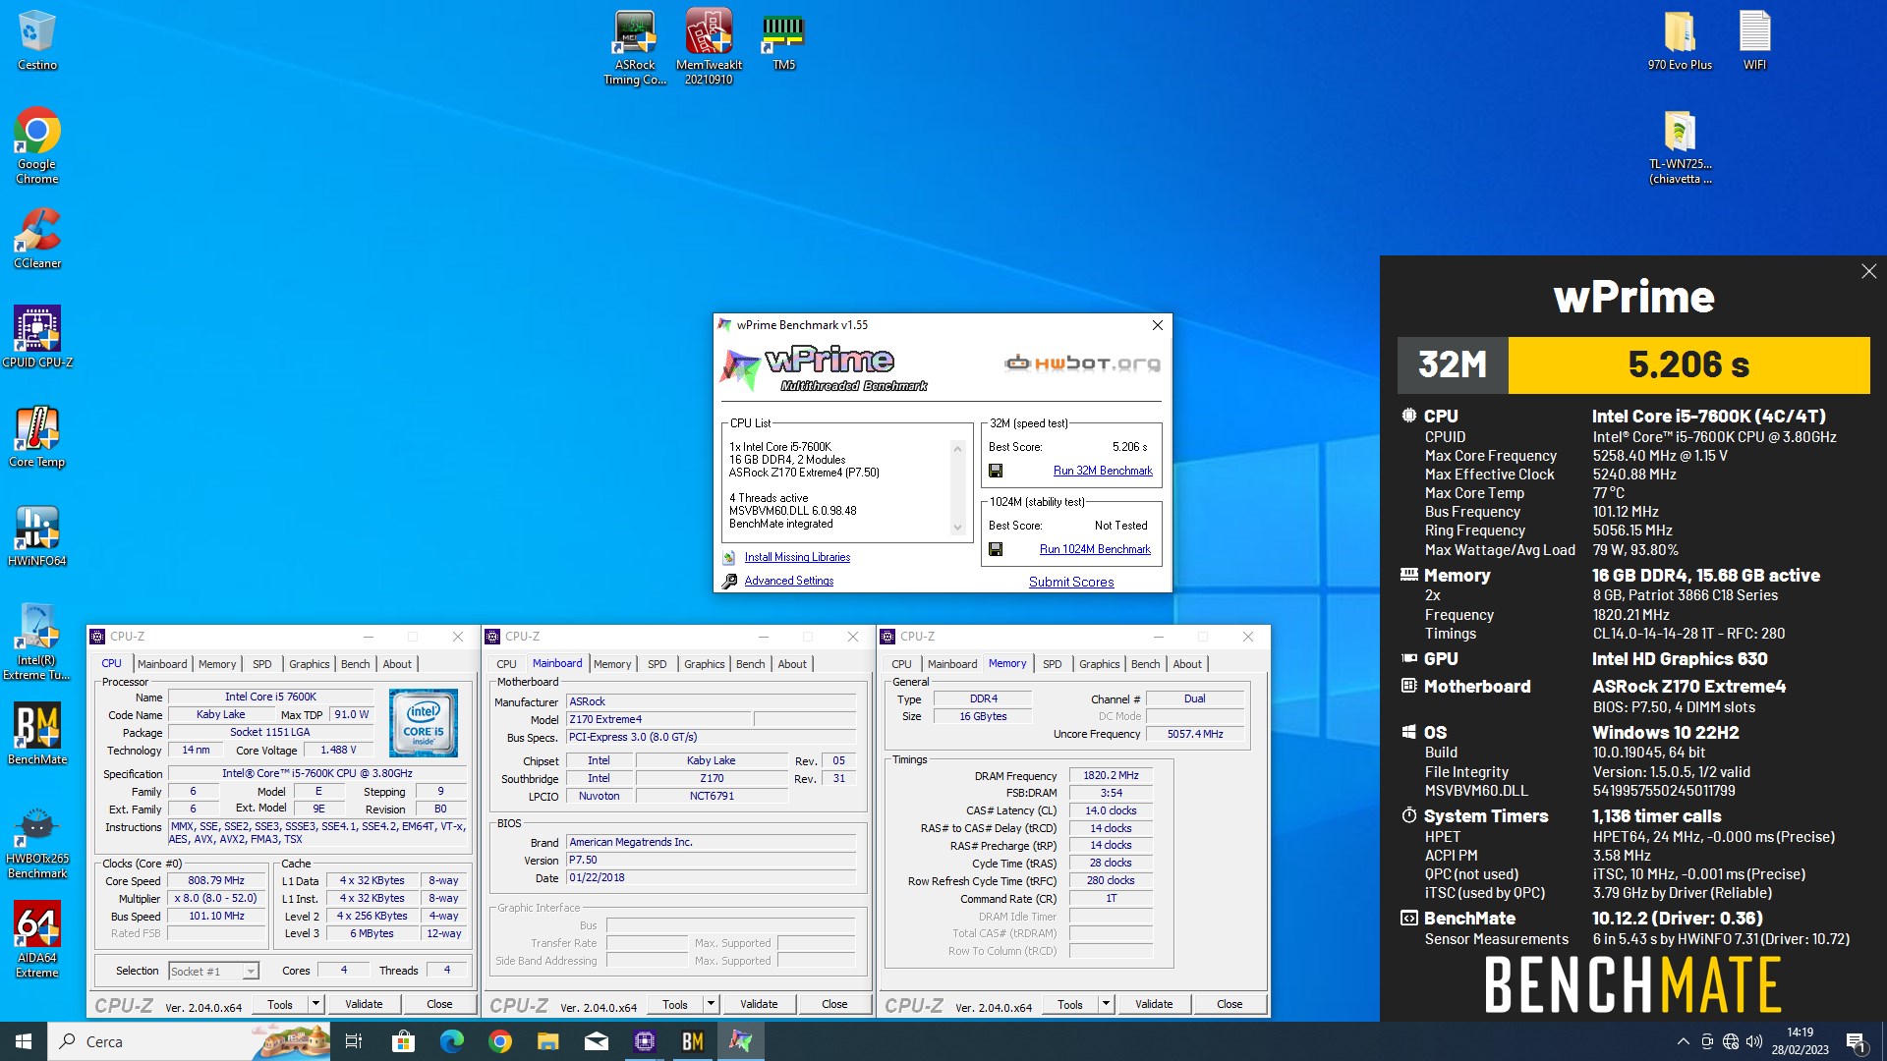Open TL-WN725 chiavetta archive icon

tap(1680, 147)
